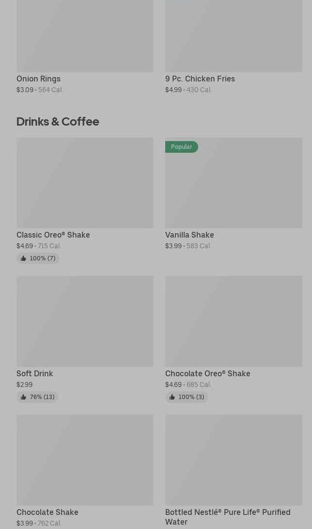
Task: Click the Soft Drink image
Action: point(85,321)
